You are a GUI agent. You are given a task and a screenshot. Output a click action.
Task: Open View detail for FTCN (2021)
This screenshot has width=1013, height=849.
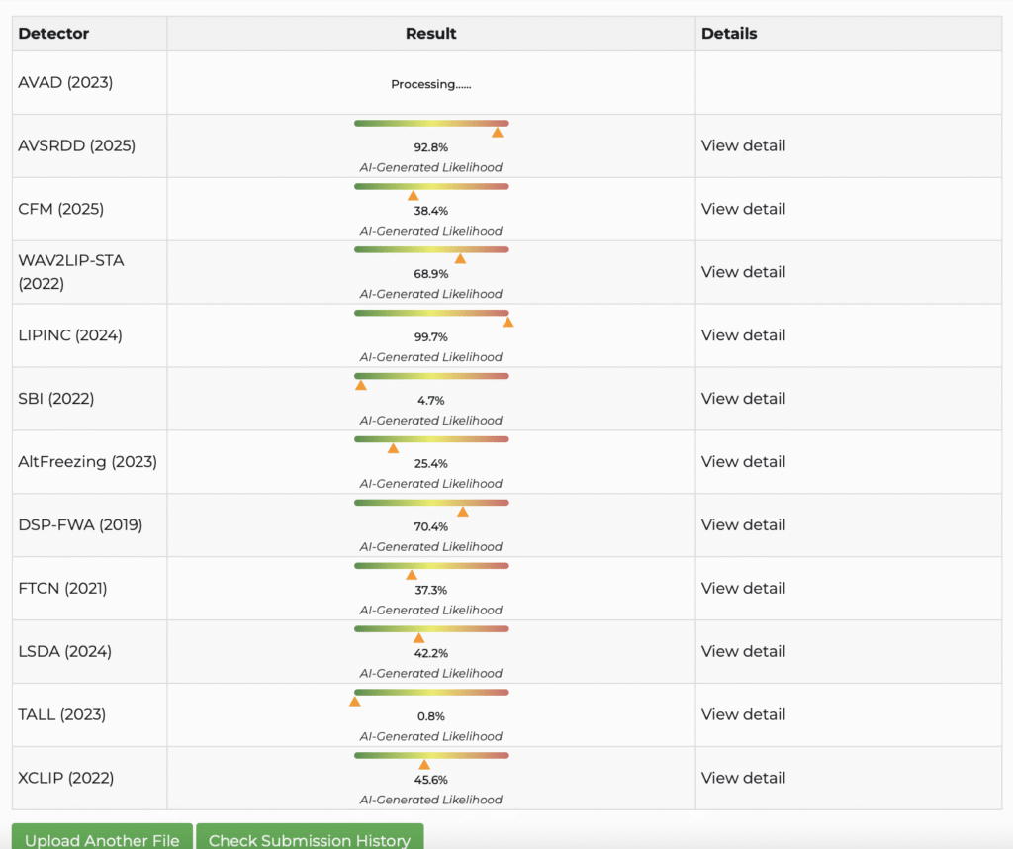743,589
